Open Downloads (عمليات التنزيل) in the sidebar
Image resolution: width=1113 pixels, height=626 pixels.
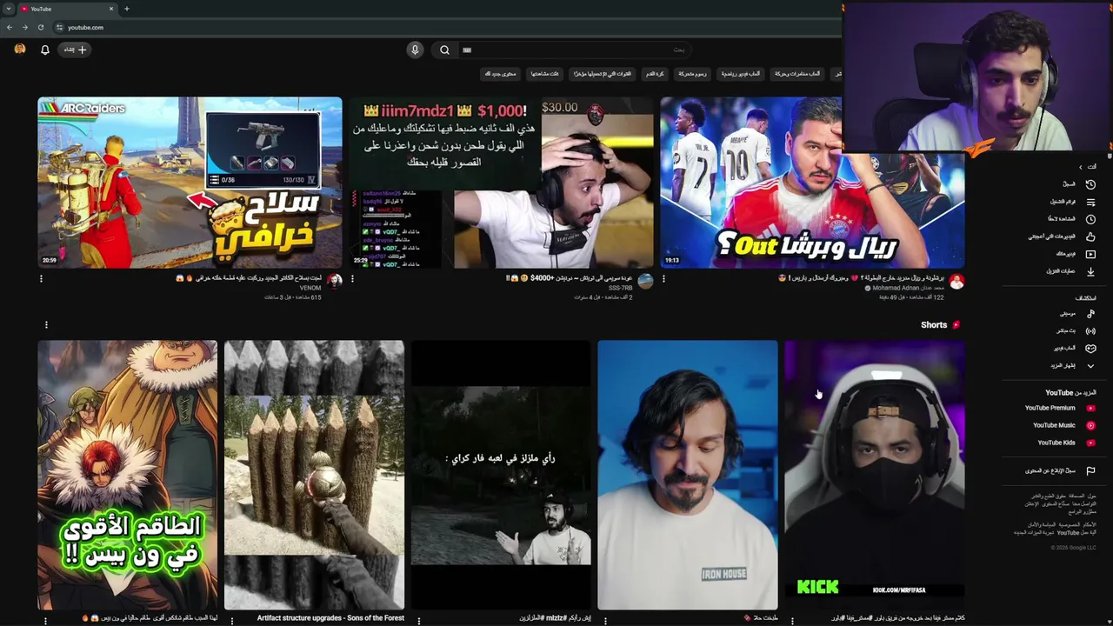coord(1070,271)
